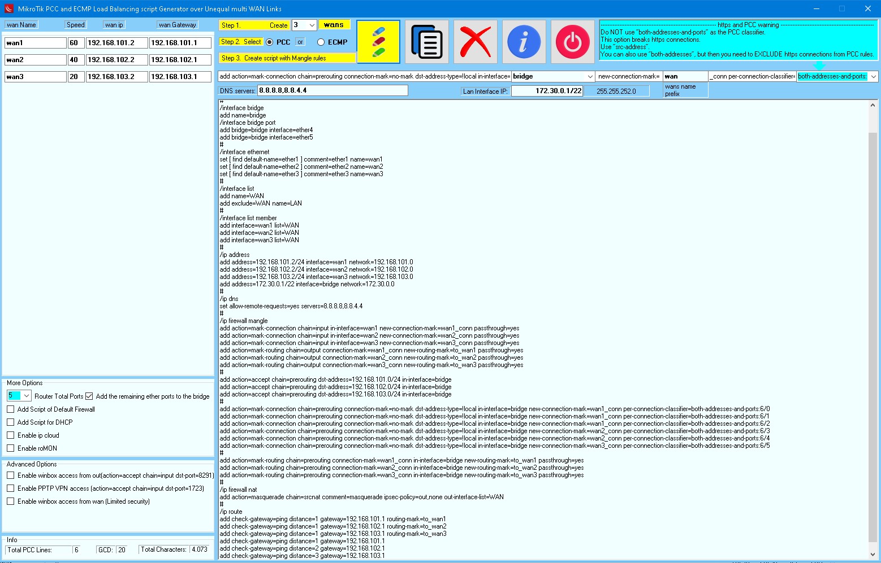Click Step 2. Select label
Image resolution: width=881 pixels, height=563 pixels.
(241, 42)
